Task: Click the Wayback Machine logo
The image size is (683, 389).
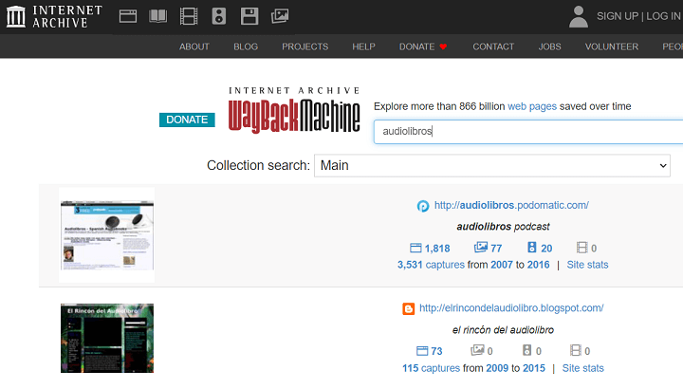Action: pos(294,110)
